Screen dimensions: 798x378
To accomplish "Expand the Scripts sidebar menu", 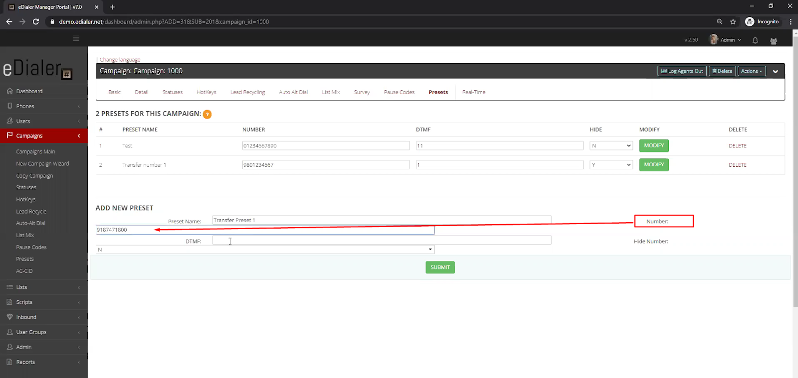I will pyautogui.click(x=44, y=302).
